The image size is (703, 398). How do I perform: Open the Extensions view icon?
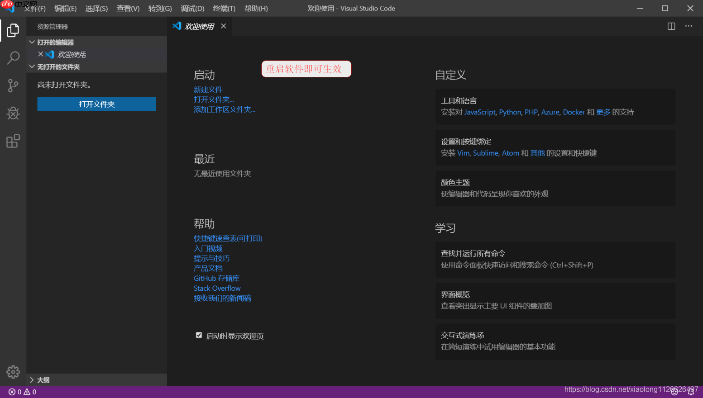coord(13,141)
